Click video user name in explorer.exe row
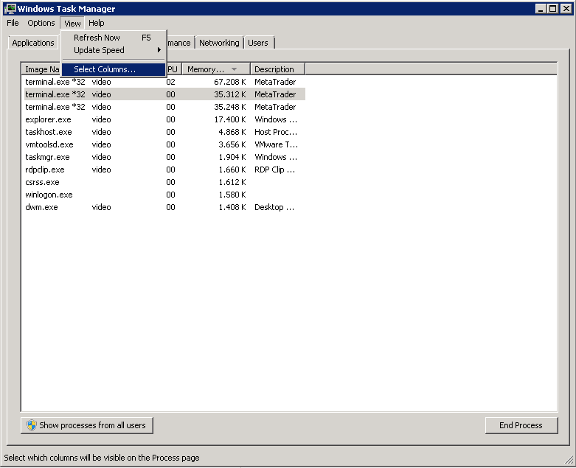Screen dimensions: 576x468 (x=101, y=119)
